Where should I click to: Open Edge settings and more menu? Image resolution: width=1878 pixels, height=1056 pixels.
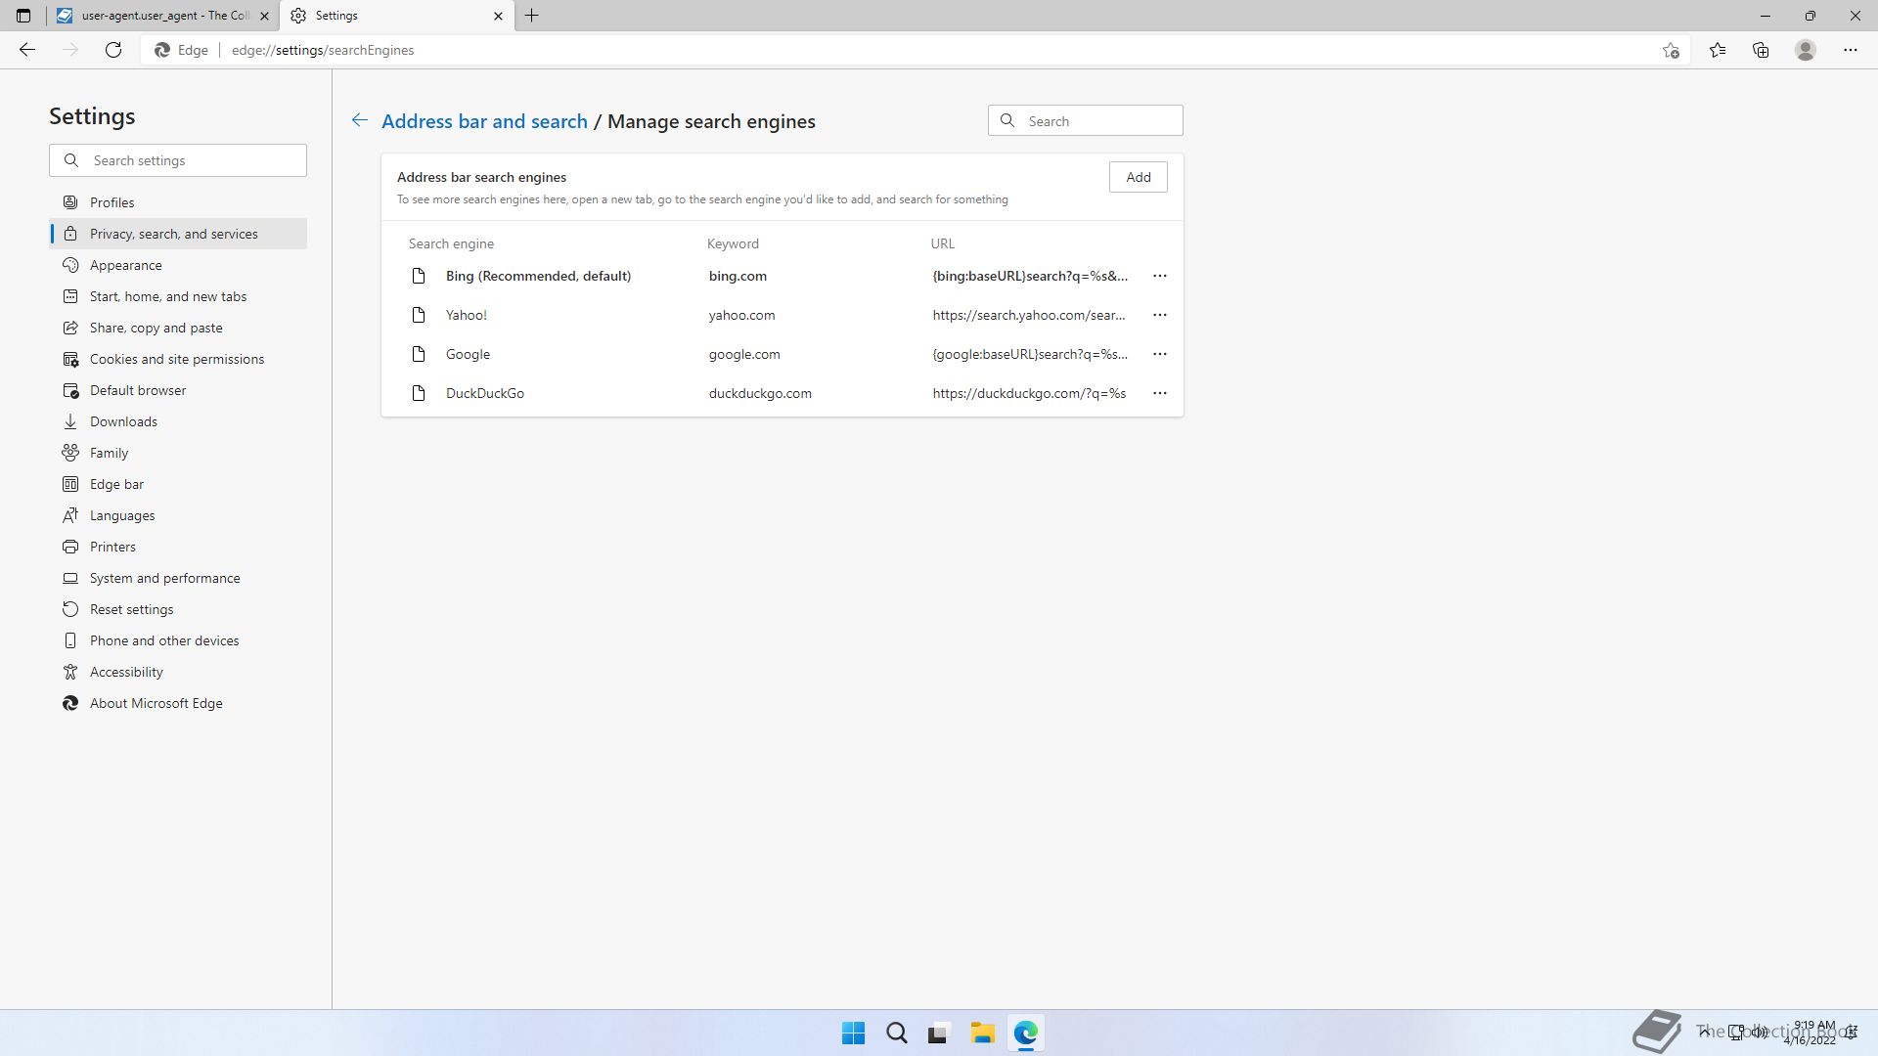pyautogui.click(x=1851, y=50)
